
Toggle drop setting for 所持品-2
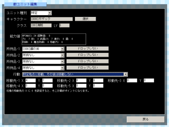pos(88,55)
